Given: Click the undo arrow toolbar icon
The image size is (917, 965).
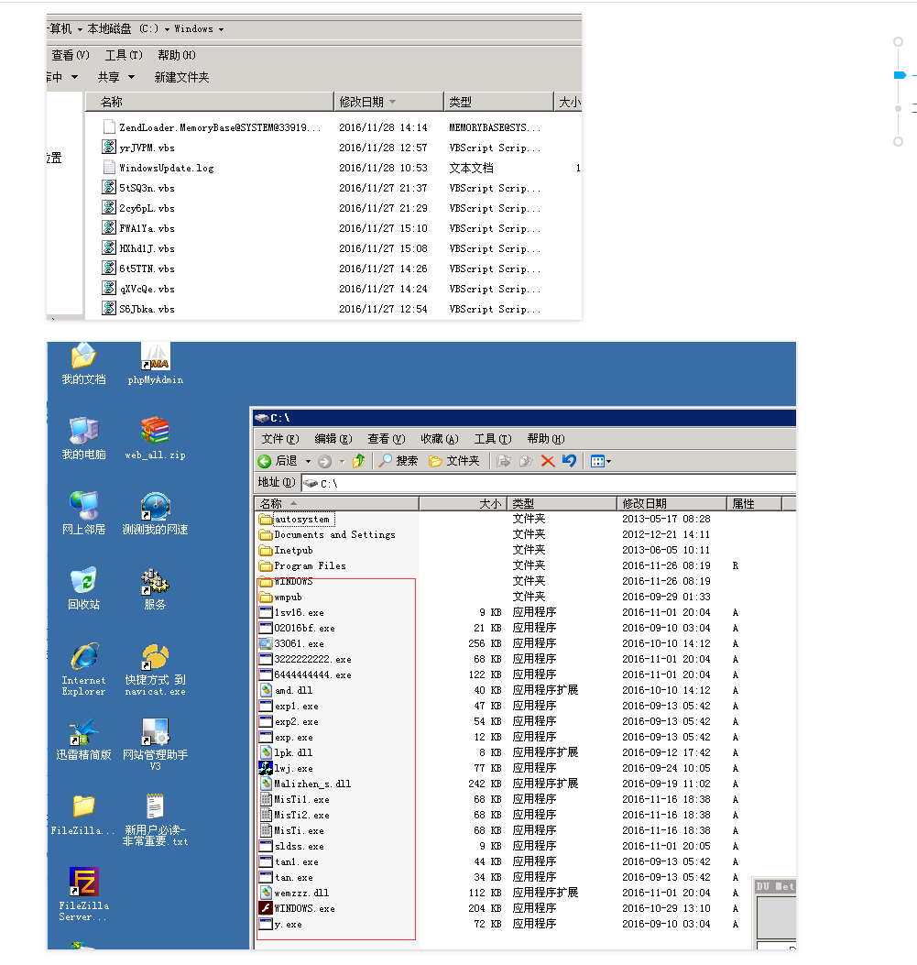Looking at the screenshot, I should (570, 461).
